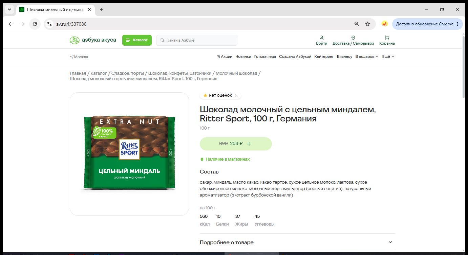Viewport: 468px width, 255px height.
Task: Open the Кейтеринг menu item
Action: (324, 57)
